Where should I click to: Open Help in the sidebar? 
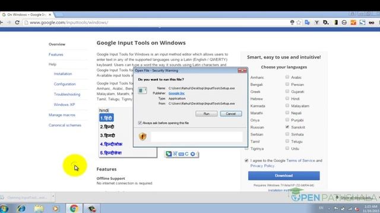coord(52,64)
